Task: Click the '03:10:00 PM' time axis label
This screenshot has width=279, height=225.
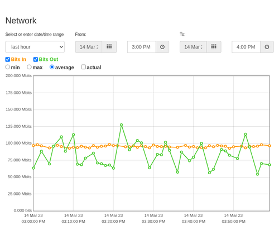Action: (73, 222)
